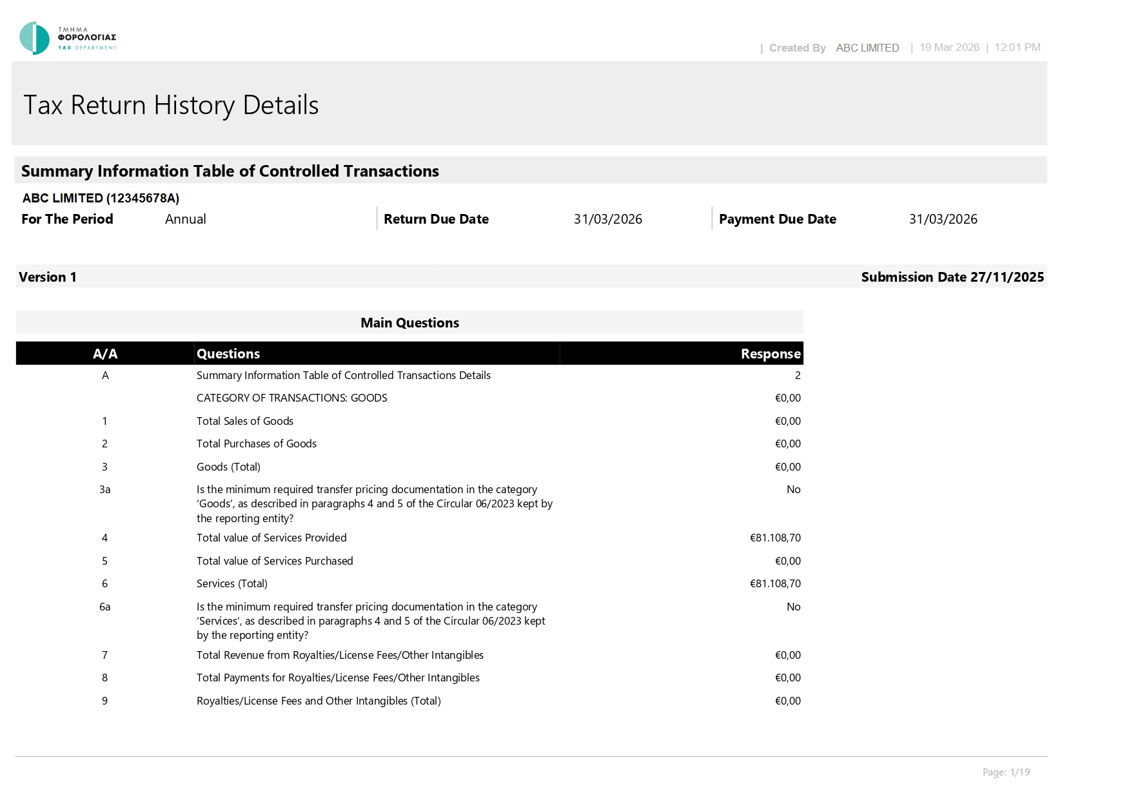Click the Submission Date 27/11/2025 text
Viewport: 1131px width, 800px height.
point(952,277)
